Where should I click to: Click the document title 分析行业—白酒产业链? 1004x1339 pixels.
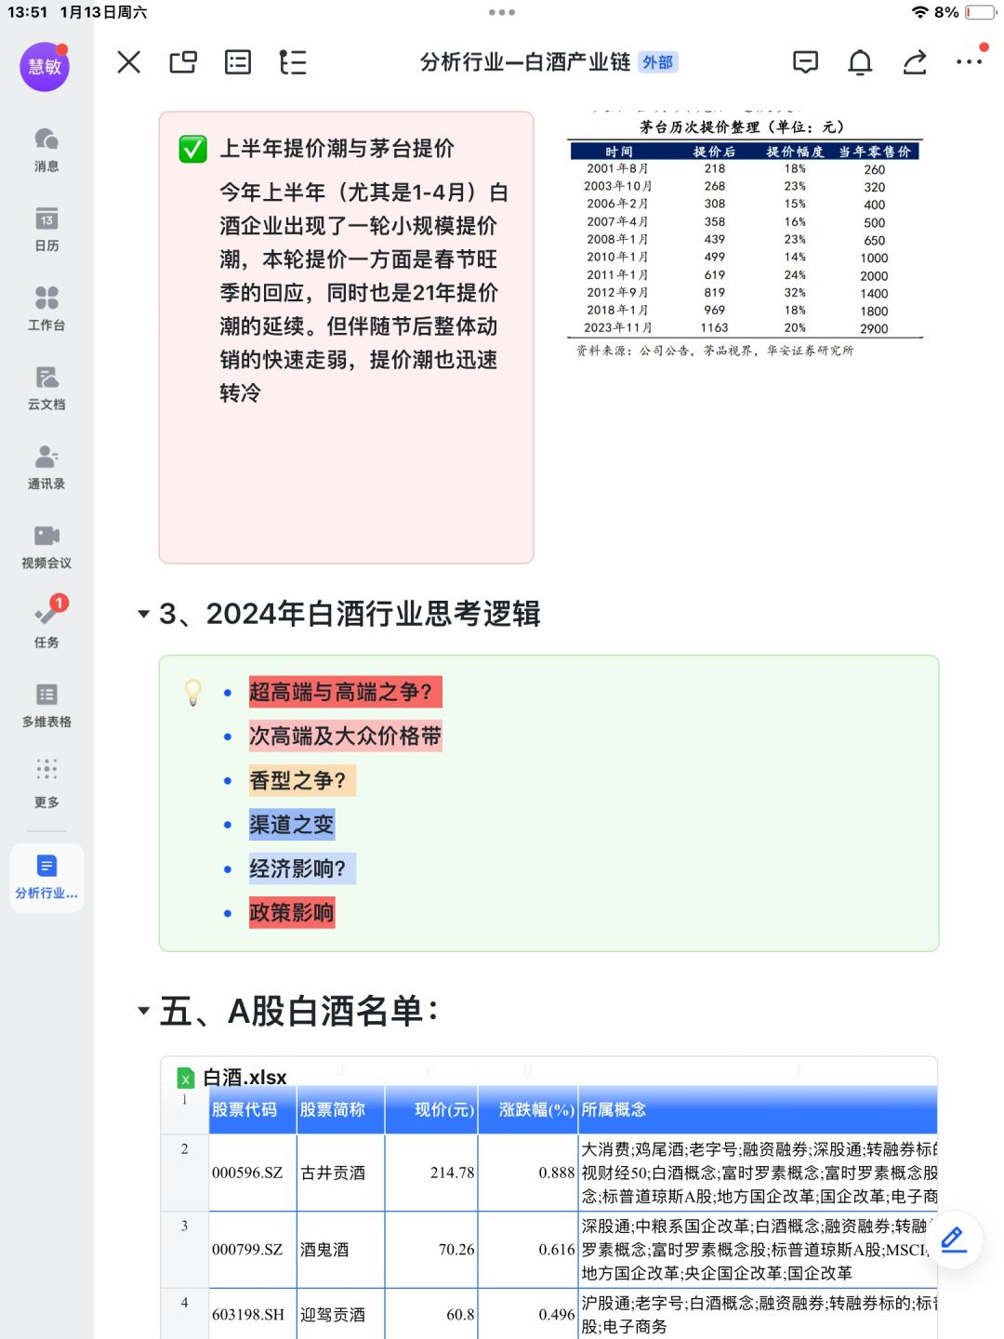click(x=525, y=62)
